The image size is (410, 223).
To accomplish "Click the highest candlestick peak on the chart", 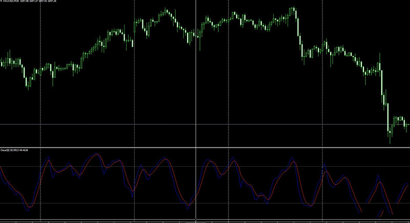I will [293, 8].
